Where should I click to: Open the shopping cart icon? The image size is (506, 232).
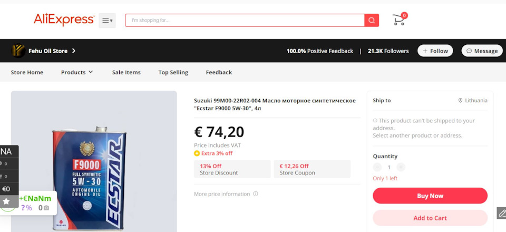[x=399, y=20]
